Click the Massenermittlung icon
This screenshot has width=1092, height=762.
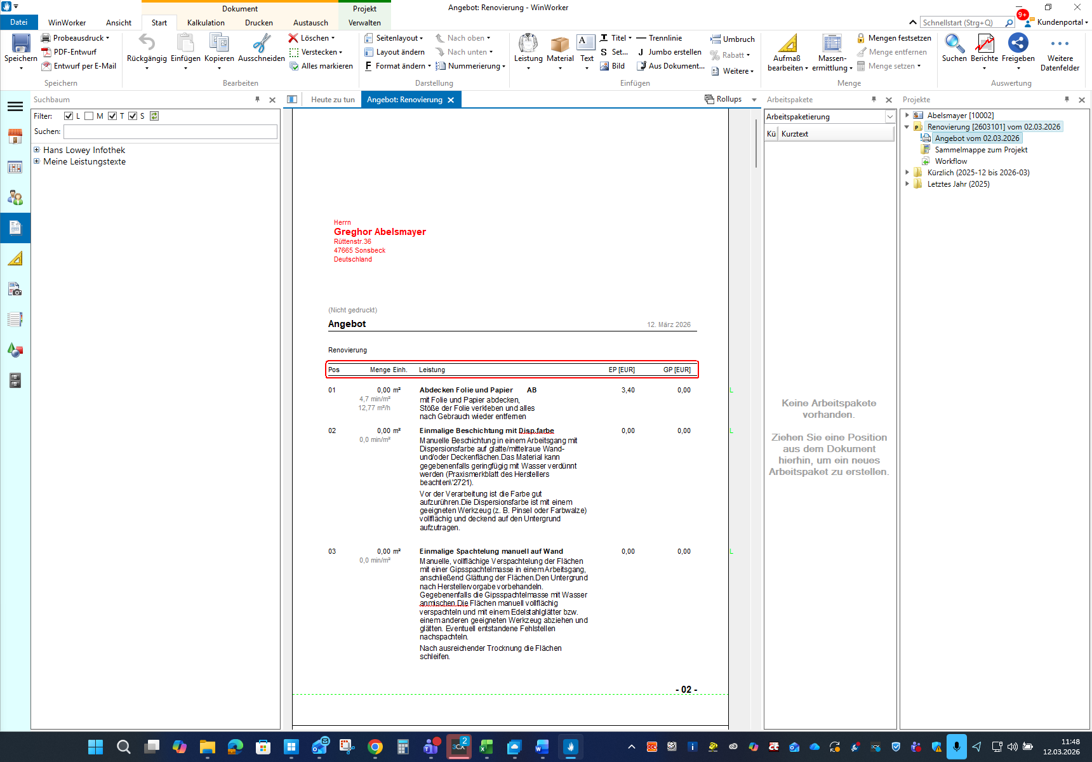click(832, 44)
